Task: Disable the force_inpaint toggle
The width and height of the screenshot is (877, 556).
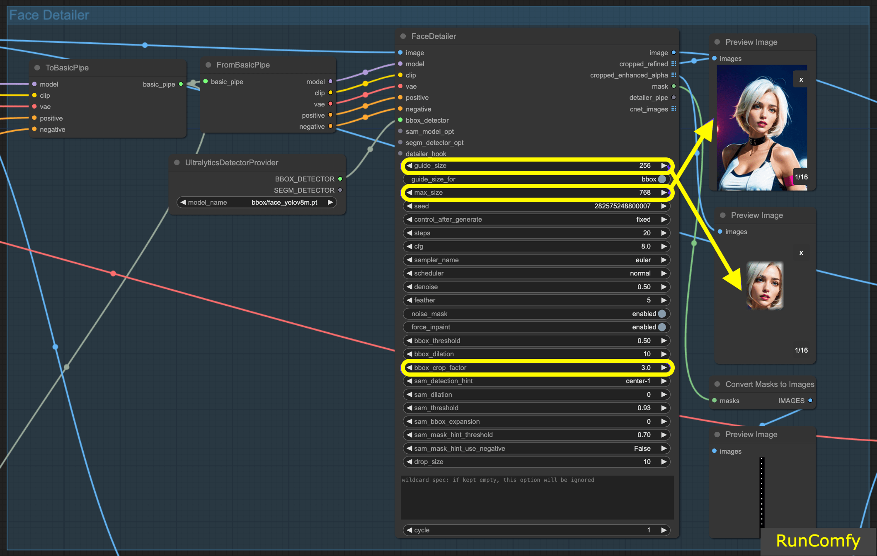Action: point(662,327)
